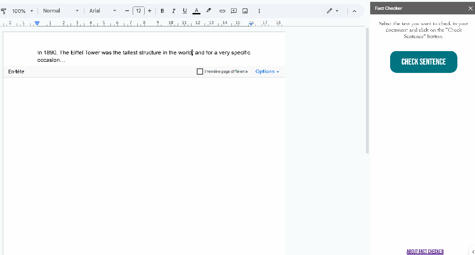Open the text color picker
Viewport: 475px width, 255px height.
tap(196, 11)
